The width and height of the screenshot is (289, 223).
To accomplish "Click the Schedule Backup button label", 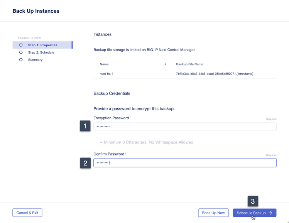I will point(251,213).
